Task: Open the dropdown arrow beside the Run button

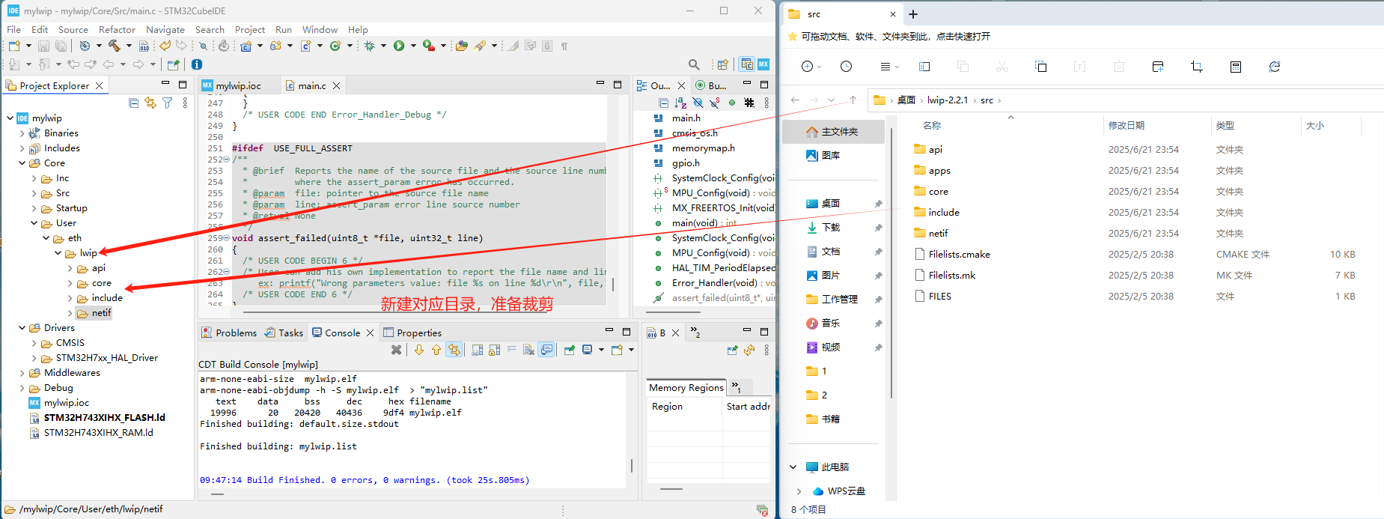Action: coord(412,46)
